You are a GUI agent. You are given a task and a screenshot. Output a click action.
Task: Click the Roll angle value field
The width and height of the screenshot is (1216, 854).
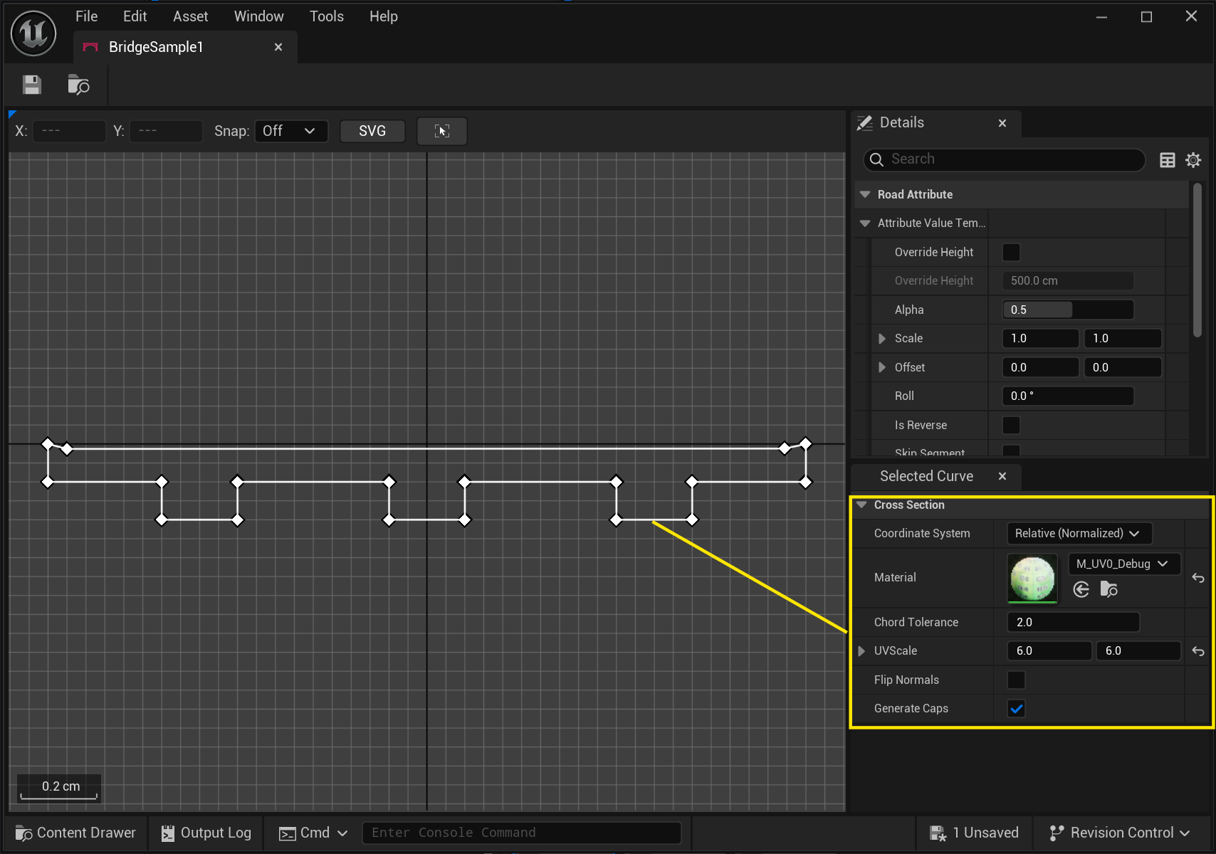click(x=1068, y=396)
